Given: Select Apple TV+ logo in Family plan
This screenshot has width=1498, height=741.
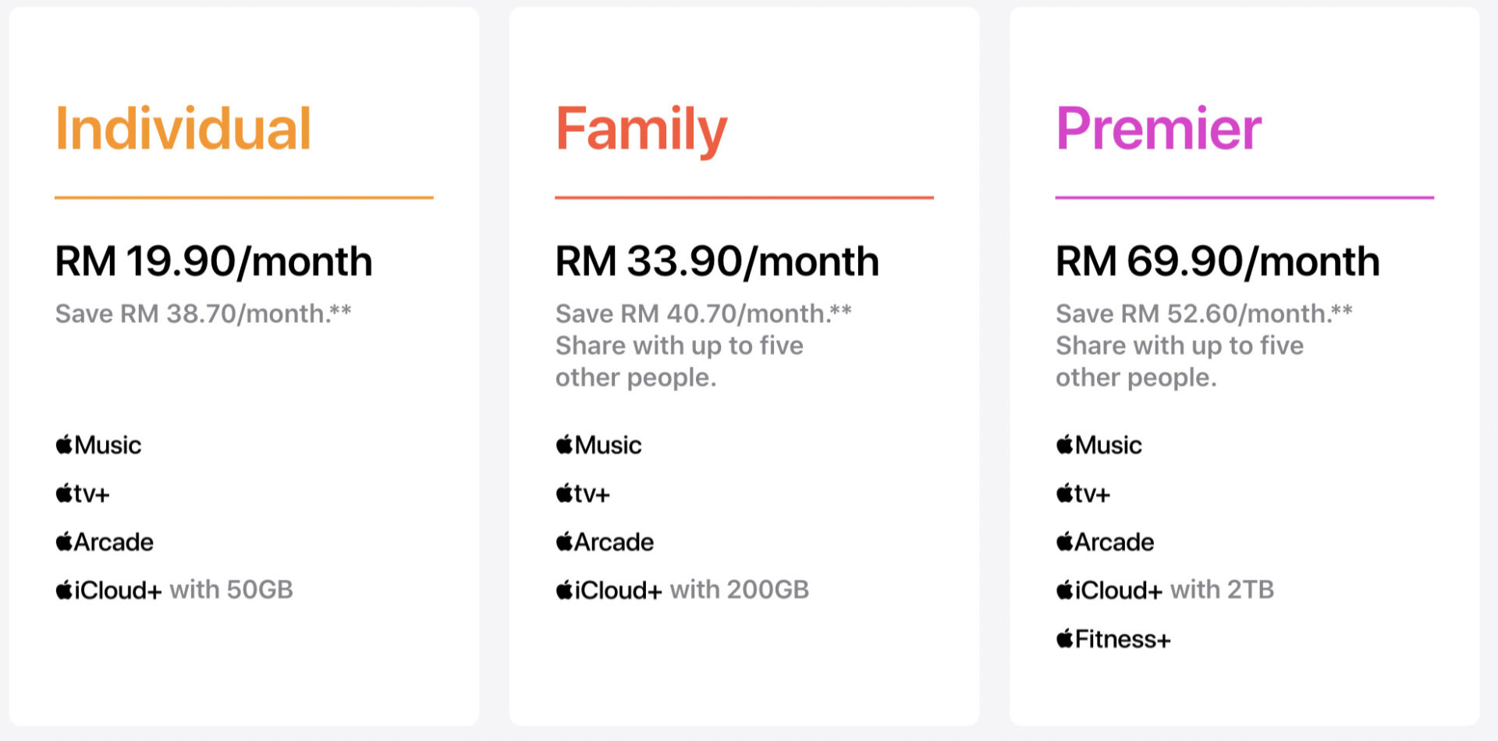Looking at the screenshot, I should click(x=583, y=494).
